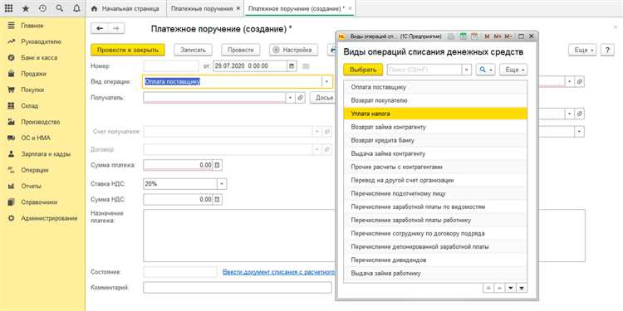Expand the dialog search field history arrow
Image resolution: width=623 pixels, height=311 pixels.
click(467, 70)
